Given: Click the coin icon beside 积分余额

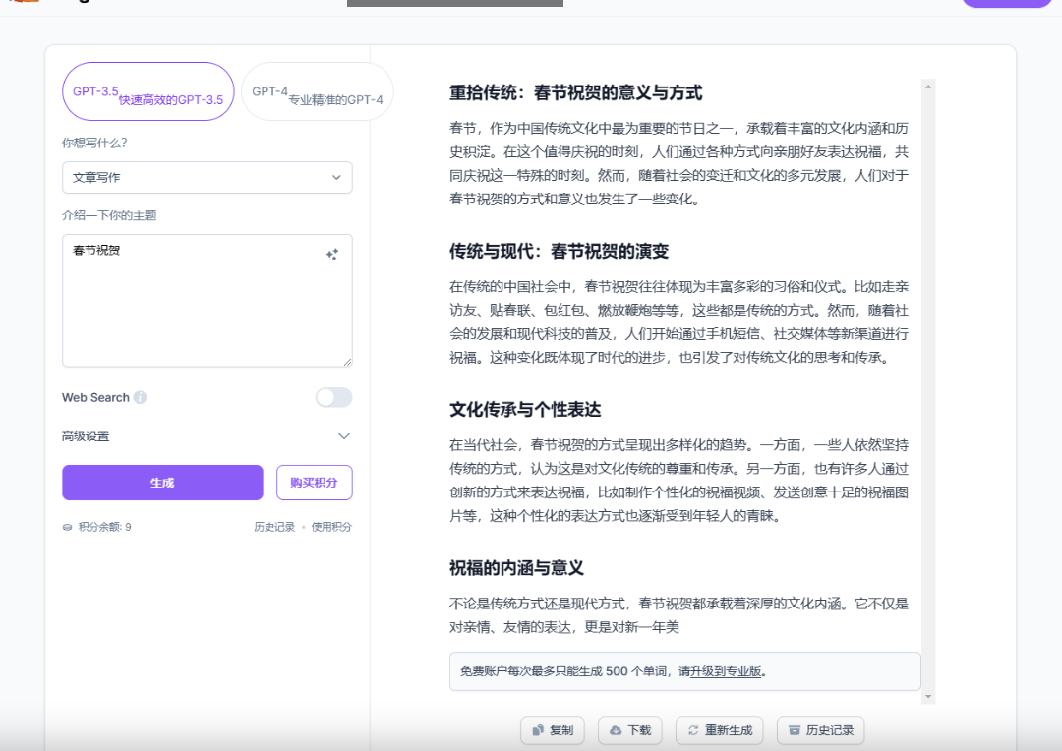Looking at the screenshot, I should click(67, 527).
